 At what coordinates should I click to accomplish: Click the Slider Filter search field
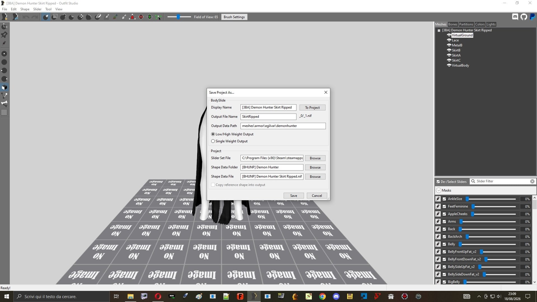click(503, 181)
